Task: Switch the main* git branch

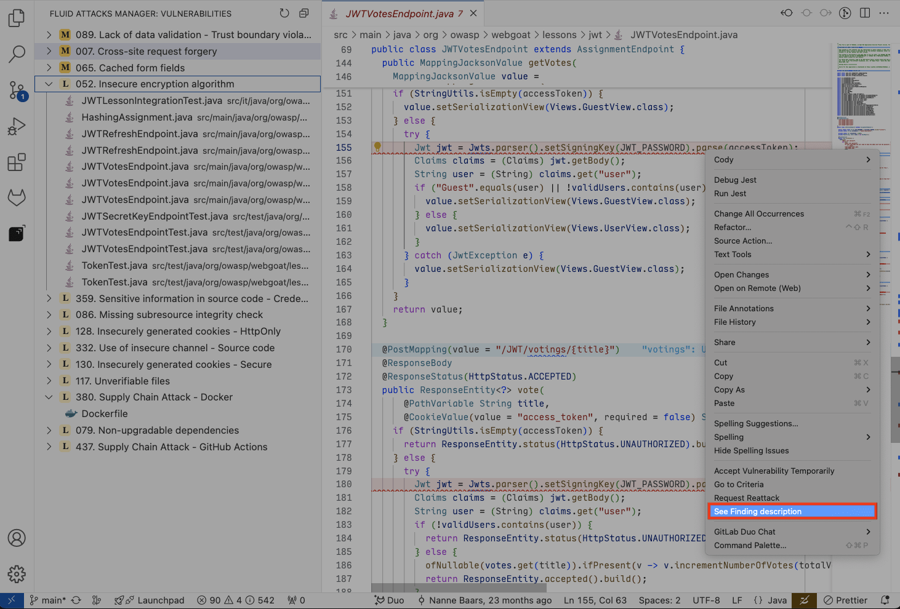Action: pyautogui.click(x=48, y=600)
